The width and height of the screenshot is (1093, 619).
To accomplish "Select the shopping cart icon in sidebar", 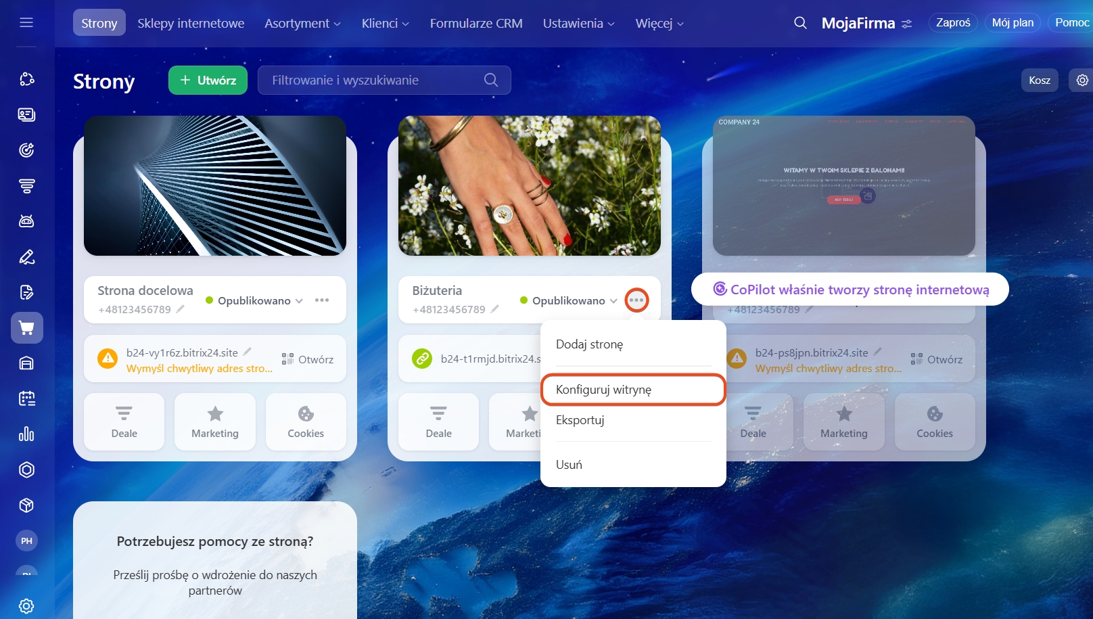I will [27, 328].
